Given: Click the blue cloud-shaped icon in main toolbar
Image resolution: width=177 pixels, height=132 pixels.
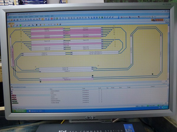Looking at the screenshot, I should pos(46,19).
